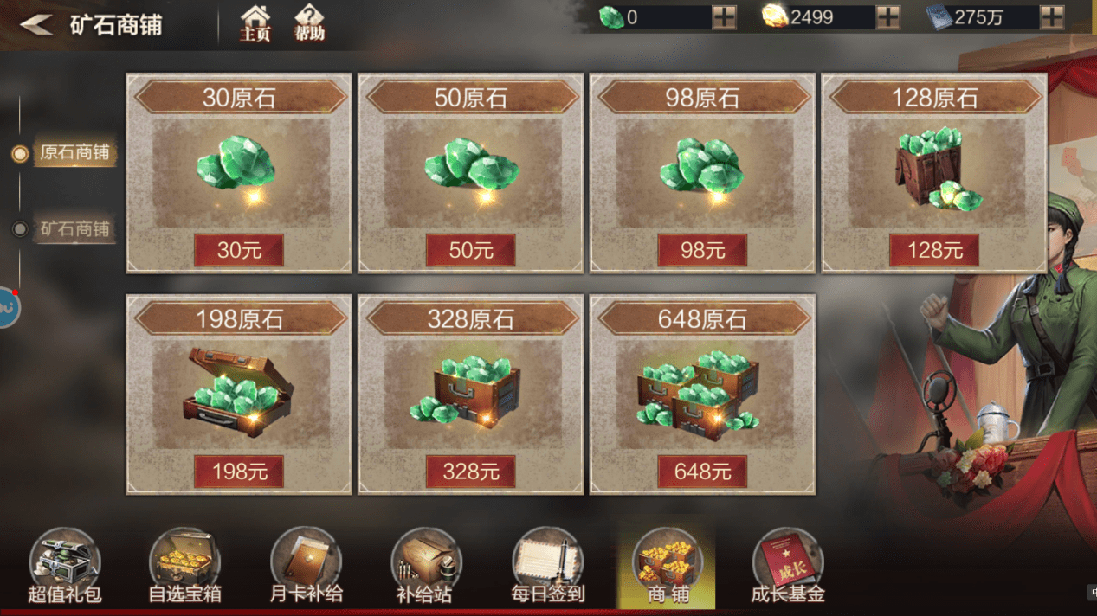Open the 帮助 help icon
This screenshot has height=616, width=1097.
309,24
